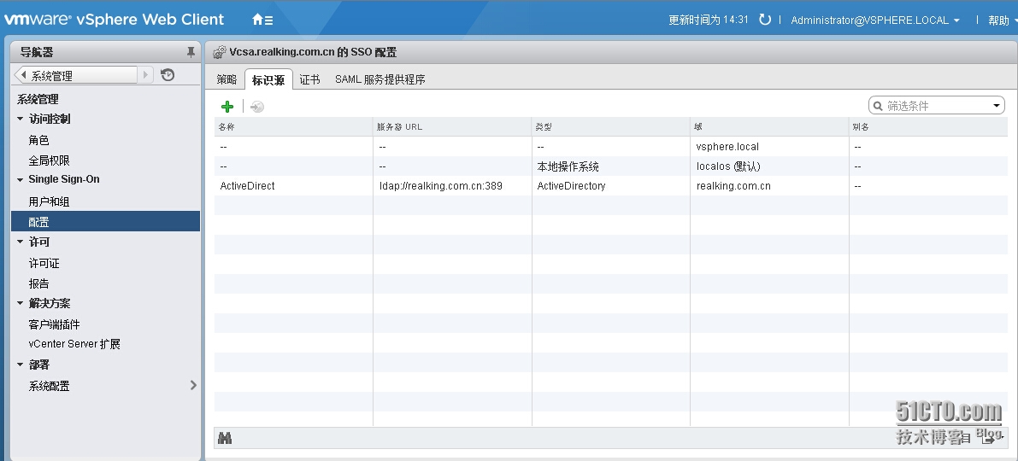Open the navigation history clock icon

(168, 75)
